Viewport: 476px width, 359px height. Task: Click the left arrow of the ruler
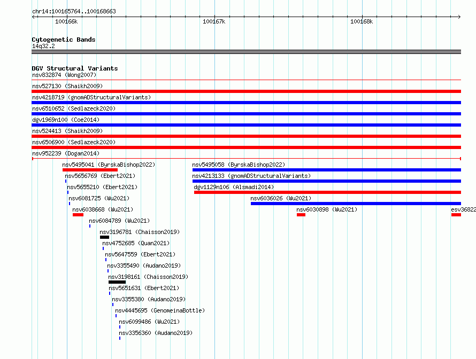click(34, 17)
